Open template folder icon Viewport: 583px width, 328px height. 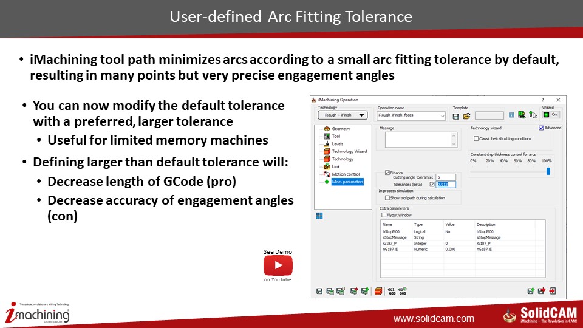466,115
